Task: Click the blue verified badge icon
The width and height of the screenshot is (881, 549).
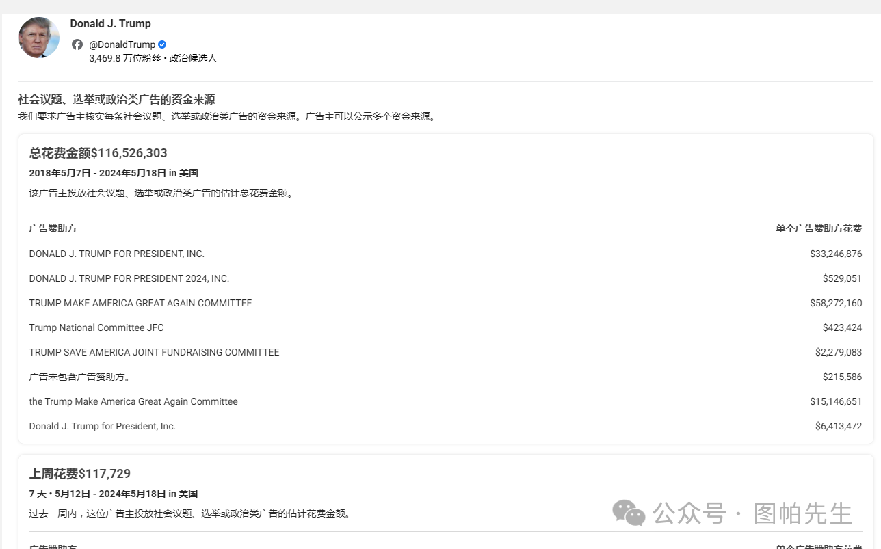Action: [162, 44]
